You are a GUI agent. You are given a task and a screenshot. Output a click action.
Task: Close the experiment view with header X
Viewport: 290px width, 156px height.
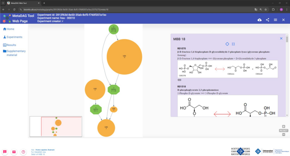(283, 20)
